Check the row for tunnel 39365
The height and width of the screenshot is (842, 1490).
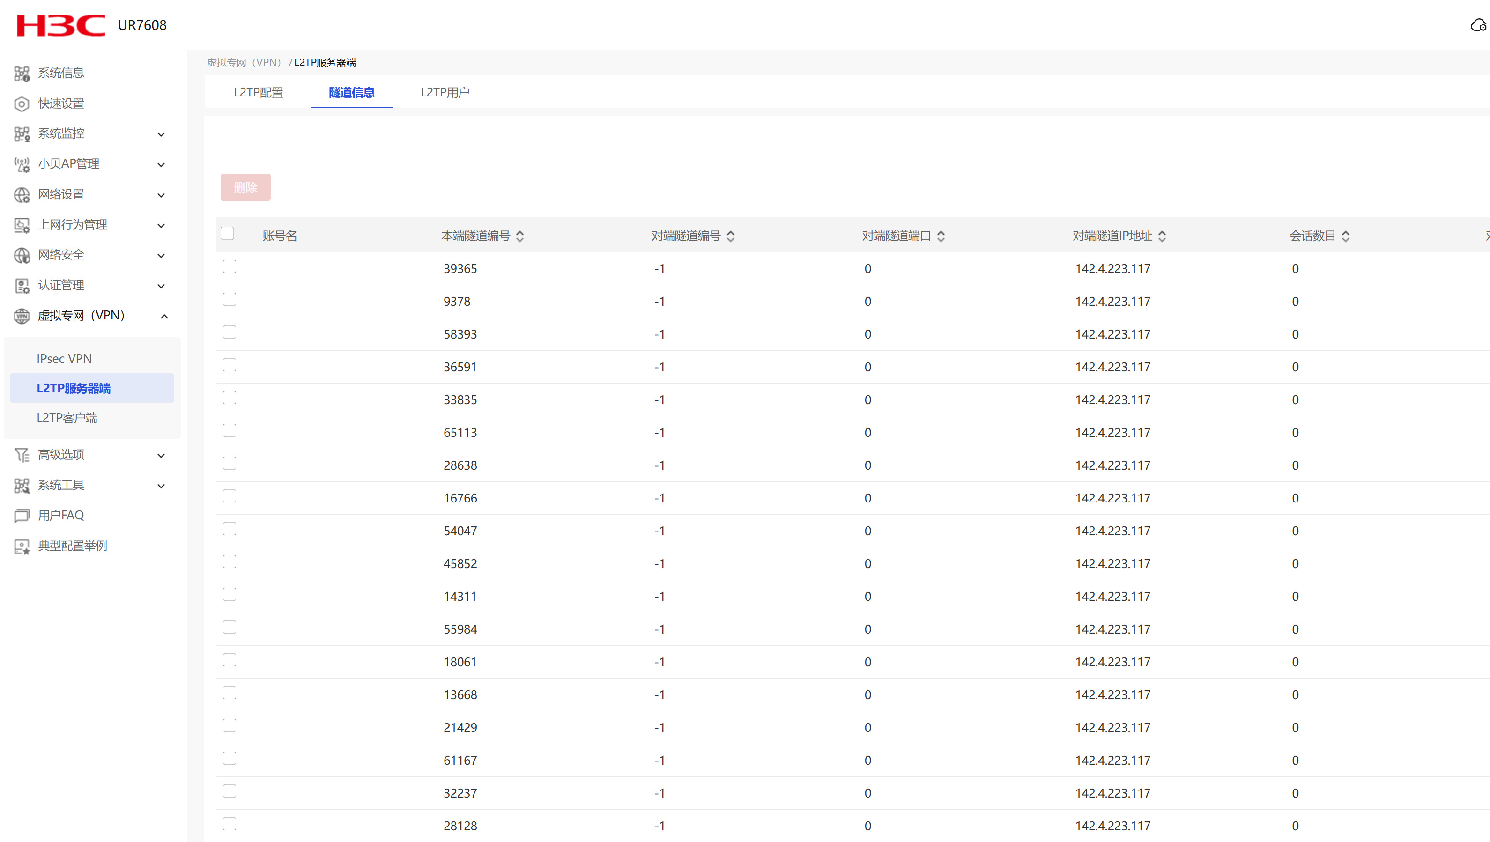pos(230,266)
